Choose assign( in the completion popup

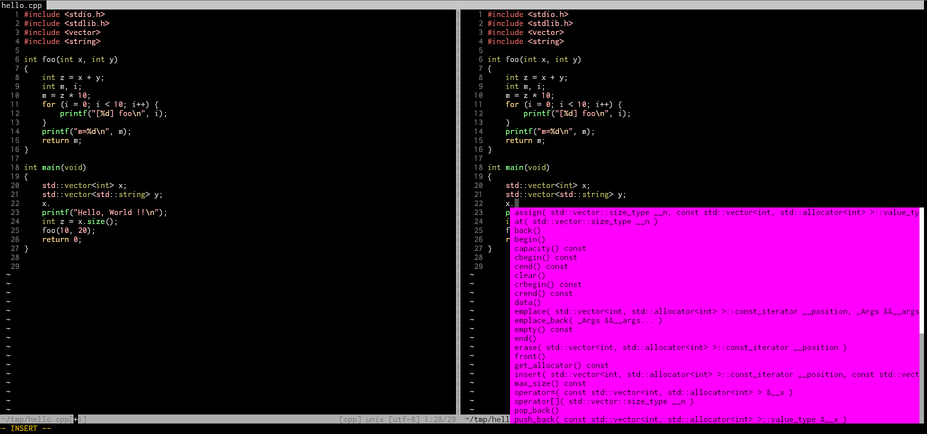coord(714,212)
